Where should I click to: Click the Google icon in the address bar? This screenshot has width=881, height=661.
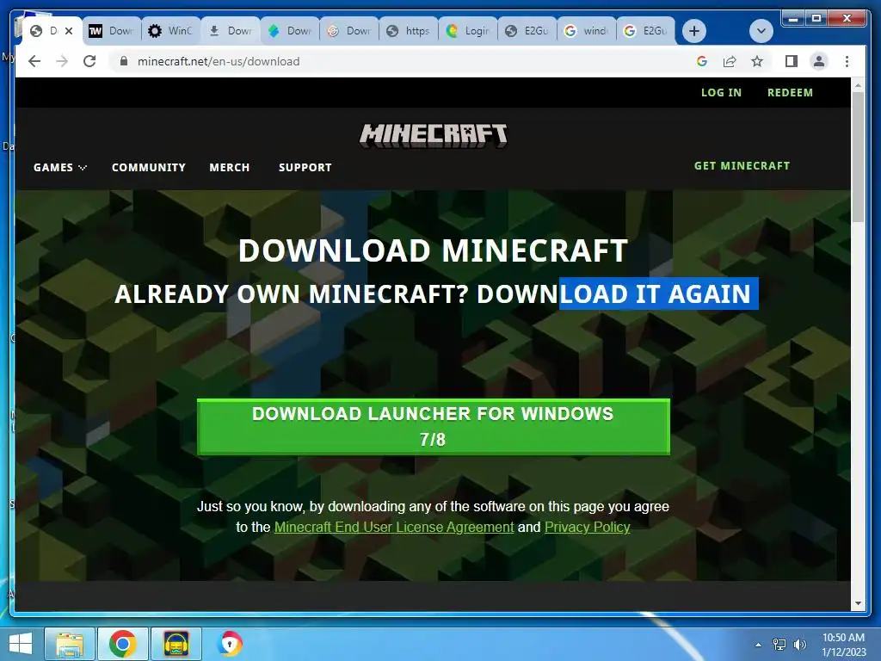pyautogui.click(x=702, y=61)
